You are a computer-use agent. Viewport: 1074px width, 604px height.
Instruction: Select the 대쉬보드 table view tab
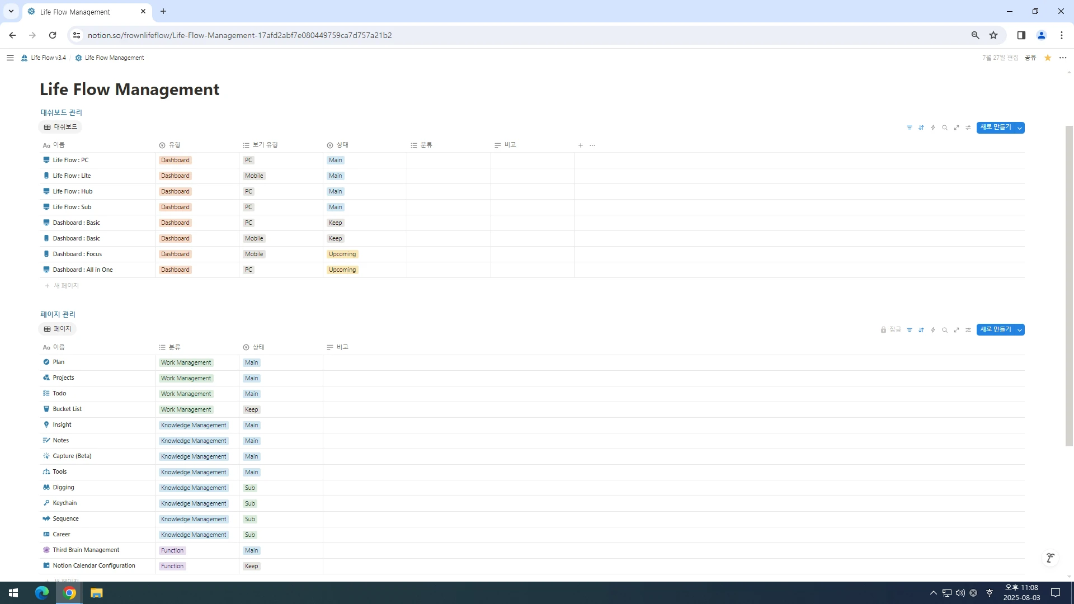pyautogui.click(x=60, y=127)
